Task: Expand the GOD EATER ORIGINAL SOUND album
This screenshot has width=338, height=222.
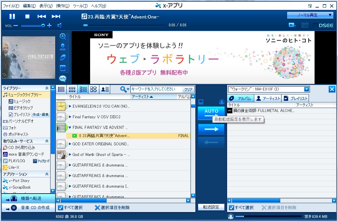Action: 70,144
